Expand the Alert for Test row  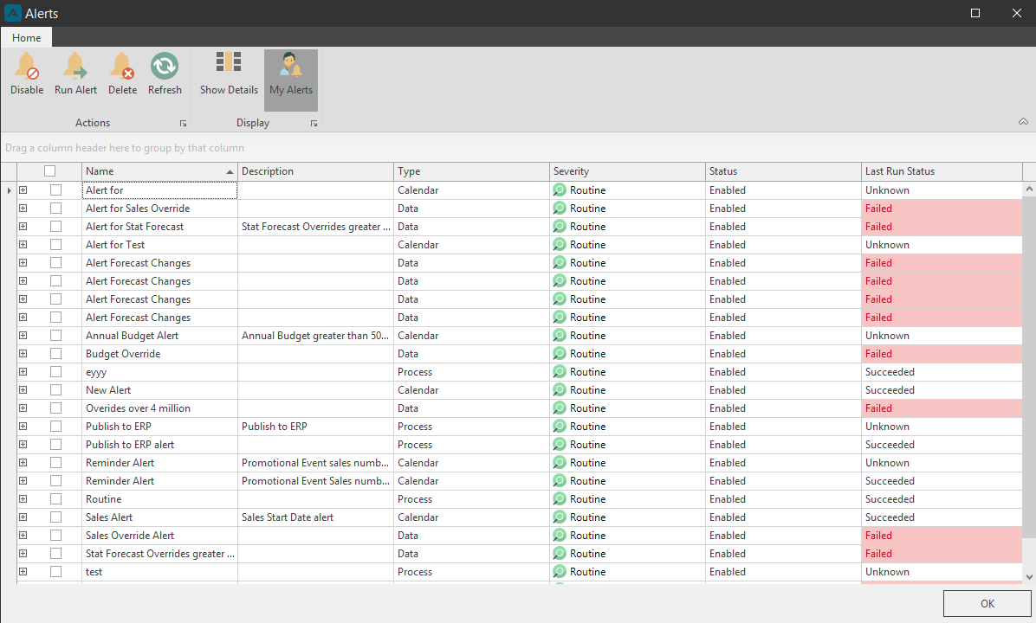point(23,245)
